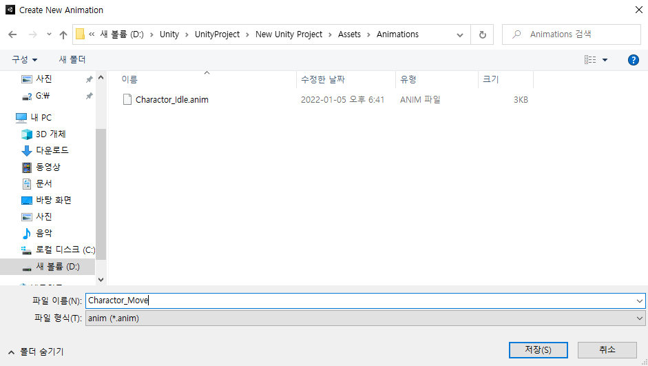This screenshot has height=366, width=648.
Task: Click the Unity breadcrumb segment
Action: (169, 34)
